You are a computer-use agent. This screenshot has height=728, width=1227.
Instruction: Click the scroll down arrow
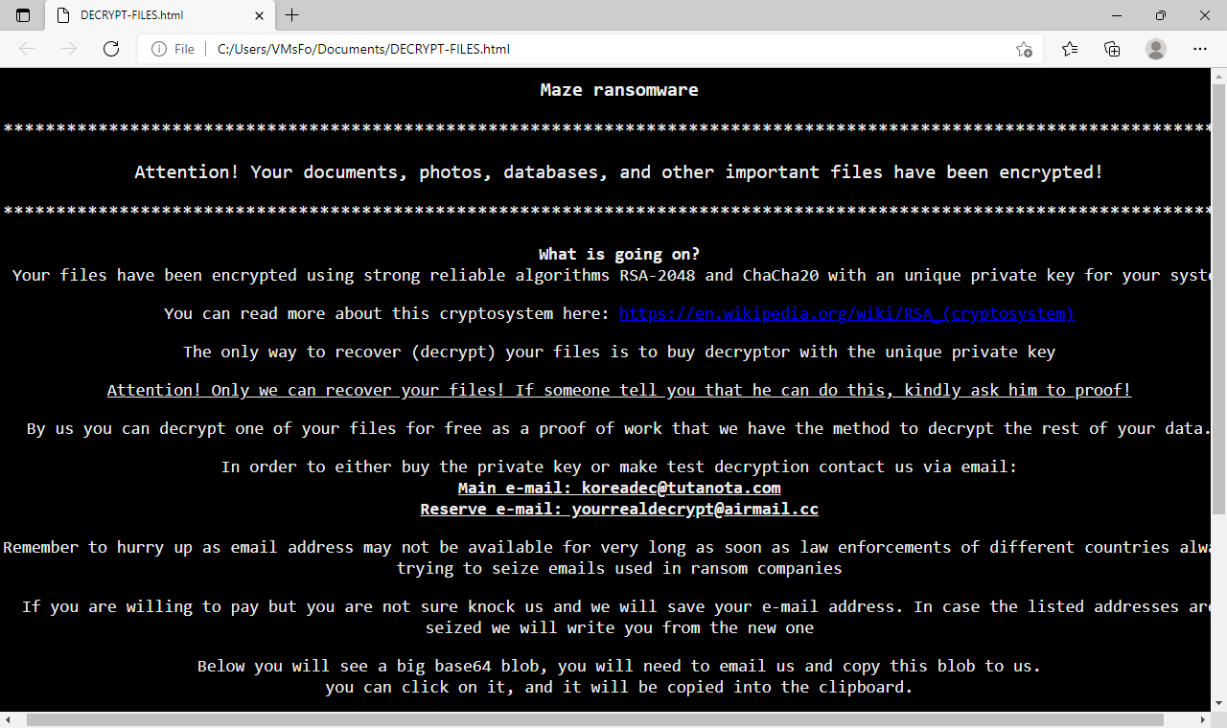pyautogui.click(x=1219, y=703)
